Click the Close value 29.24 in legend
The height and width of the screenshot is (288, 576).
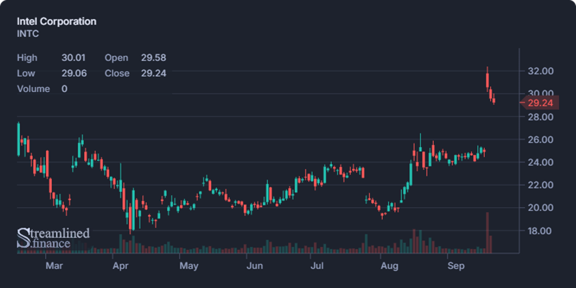153,73
